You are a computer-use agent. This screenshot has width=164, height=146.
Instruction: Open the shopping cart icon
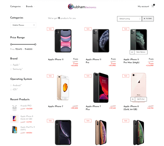(153, 6)
